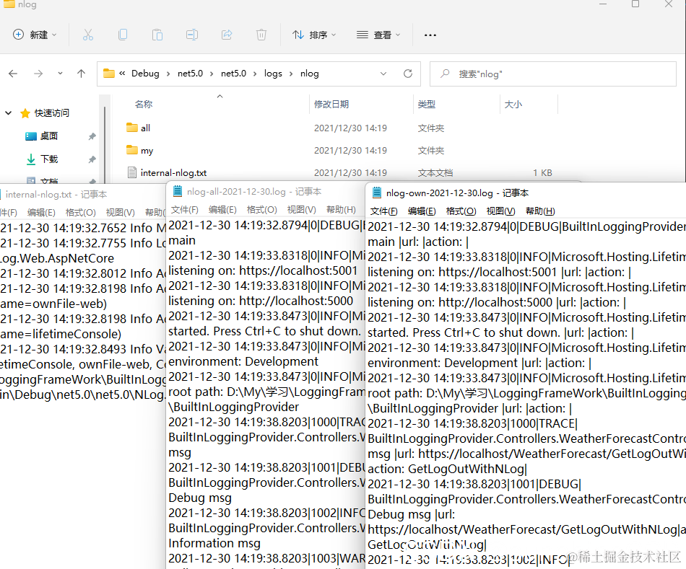
Task: Sort by Date modified (修改日期) column
Action: tap(331, 104)
